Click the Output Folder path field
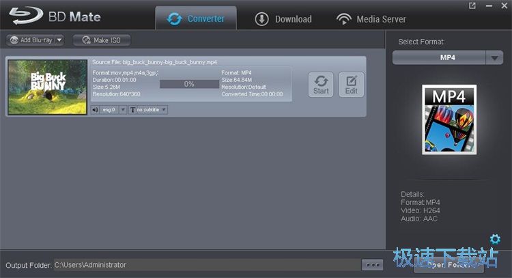512x278 pixels. 207,265
